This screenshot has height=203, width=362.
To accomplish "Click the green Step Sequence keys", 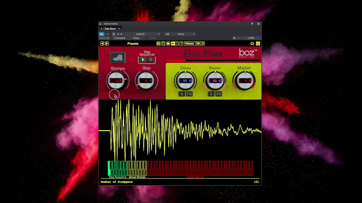I will (x=118, y=168).
